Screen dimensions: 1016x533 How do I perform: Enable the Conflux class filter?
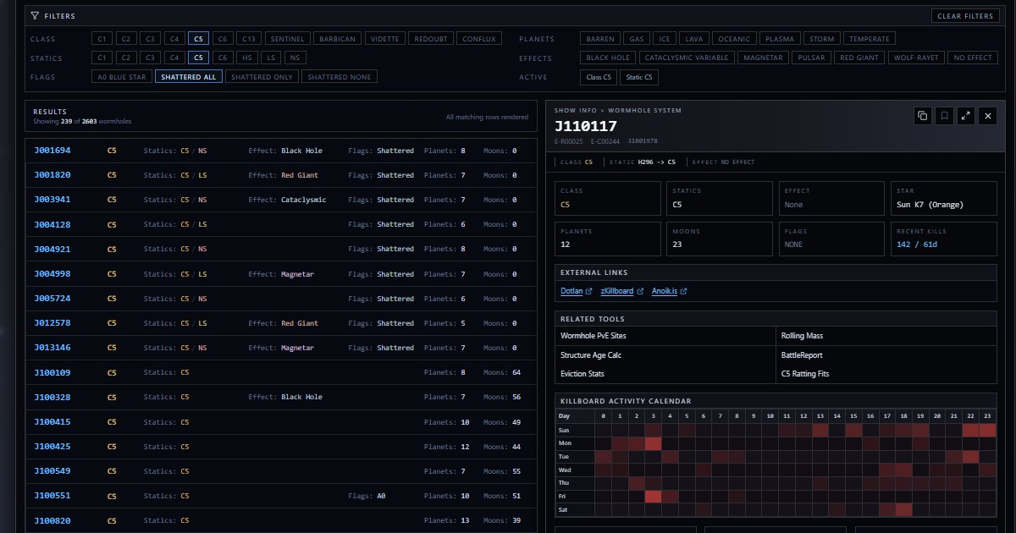point(479,39)
